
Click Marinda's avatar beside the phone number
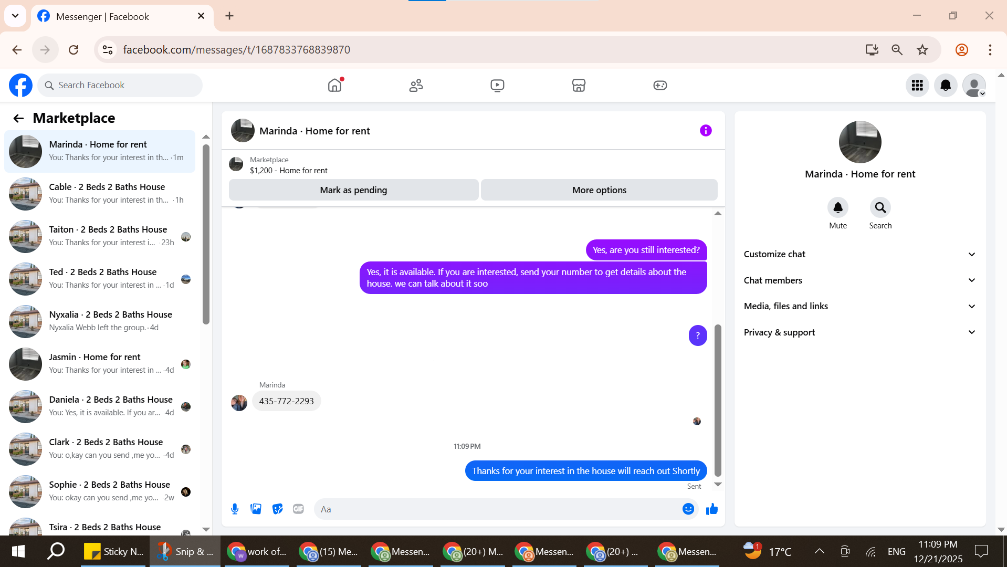(239, 403)
